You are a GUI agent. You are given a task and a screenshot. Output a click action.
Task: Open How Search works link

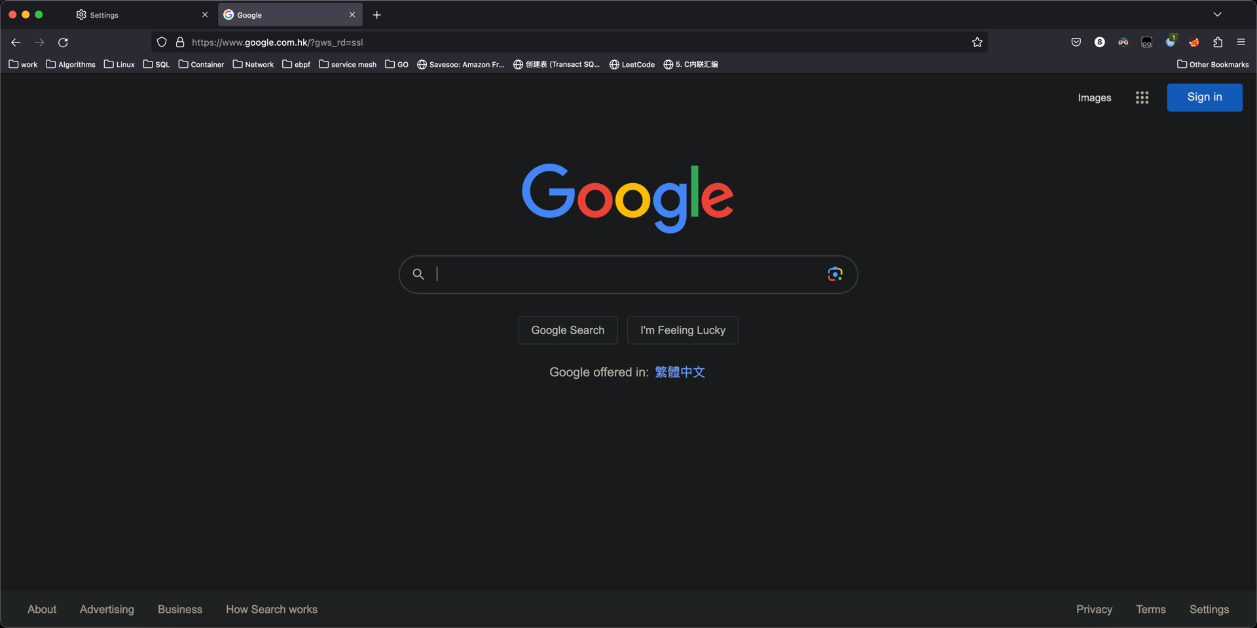pyautogui.click(x=272, y=610)
